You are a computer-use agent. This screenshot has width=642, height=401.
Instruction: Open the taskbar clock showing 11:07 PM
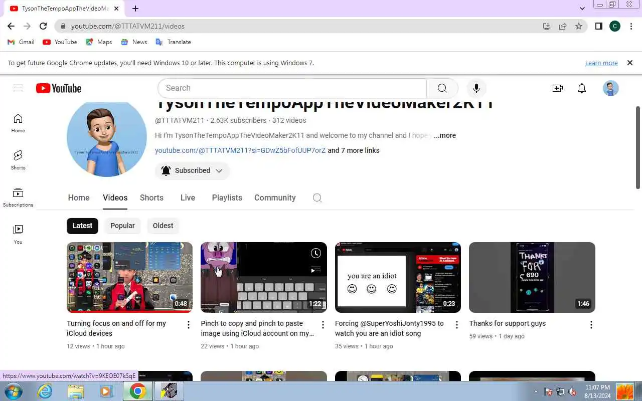pyautogui.click(x=597, y=391)
